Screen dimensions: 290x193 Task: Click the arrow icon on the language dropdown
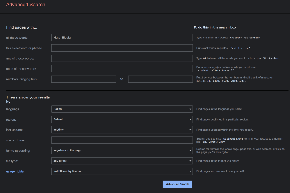(190, 109)
